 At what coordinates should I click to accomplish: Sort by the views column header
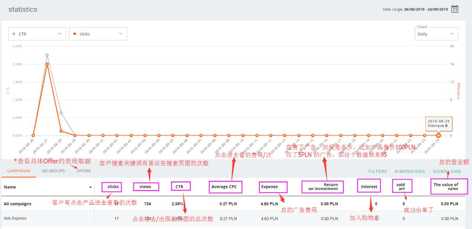(x=145, y=187)
